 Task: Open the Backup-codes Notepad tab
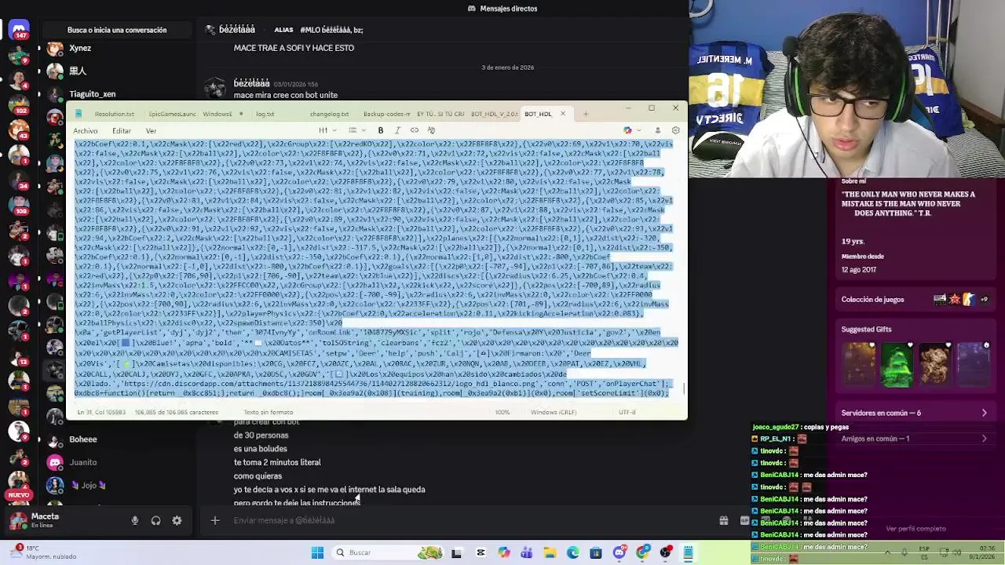pos(386,114)
